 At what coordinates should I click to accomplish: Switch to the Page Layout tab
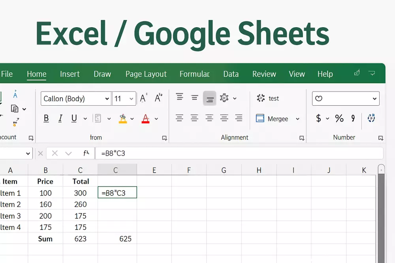[x=146, y=74]
